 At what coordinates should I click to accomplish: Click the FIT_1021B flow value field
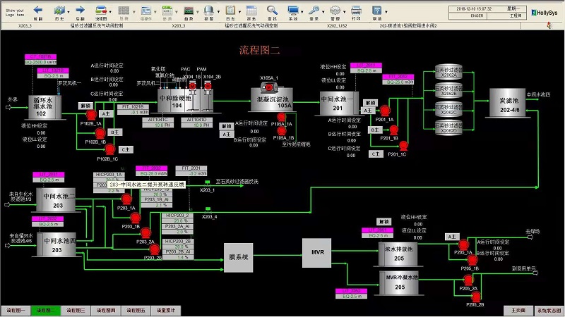coord(133,112)
